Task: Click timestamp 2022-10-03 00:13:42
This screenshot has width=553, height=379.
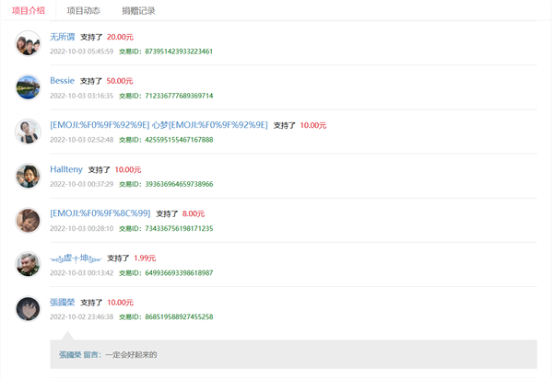Action: [81, 272]
